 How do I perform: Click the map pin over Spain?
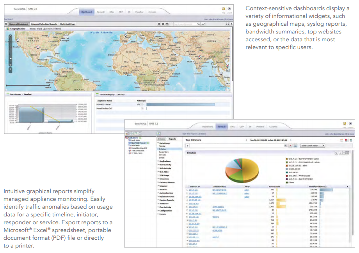pos(126,35)
